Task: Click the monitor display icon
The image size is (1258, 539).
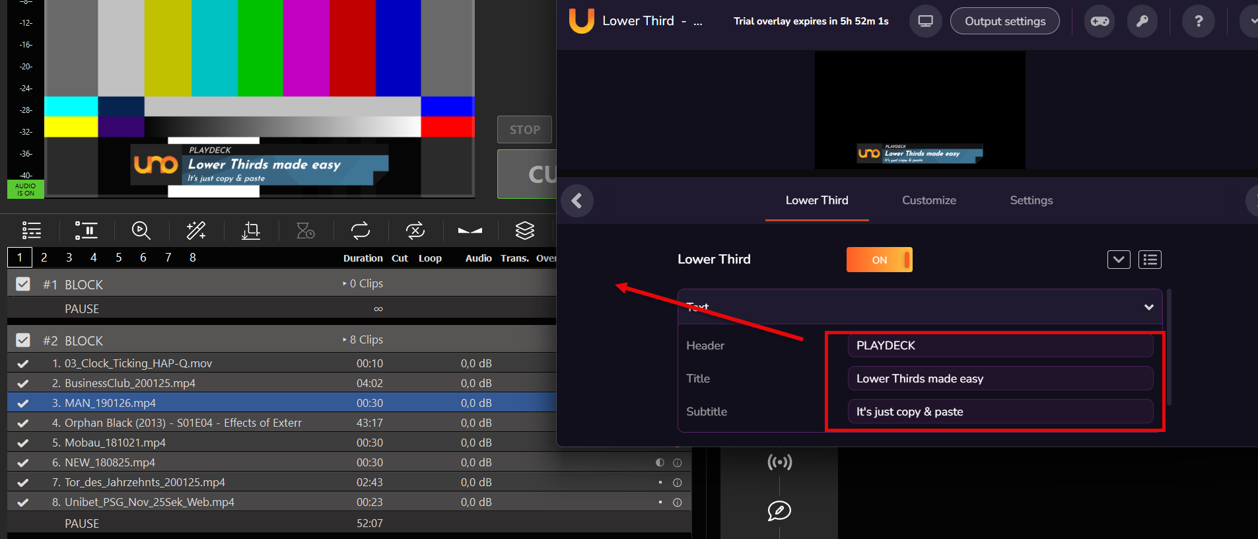Action: (926, 21)
